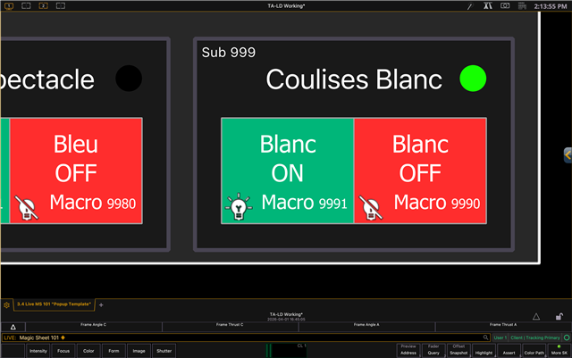Image resolution: width=572 pixels, height=358 pixels.
Task: Click the camera snapshot icon in top bar
Action: click(x=505, y=6)
